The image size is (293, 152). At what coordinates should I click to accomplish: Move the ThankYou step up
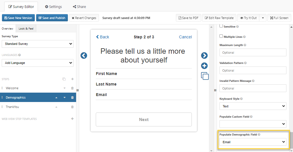(x=56, y=107)
